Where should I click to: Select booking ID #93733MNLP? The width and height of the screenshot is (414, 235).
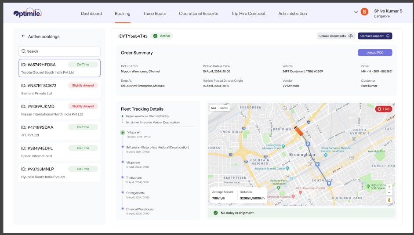[x=59, y=173]
